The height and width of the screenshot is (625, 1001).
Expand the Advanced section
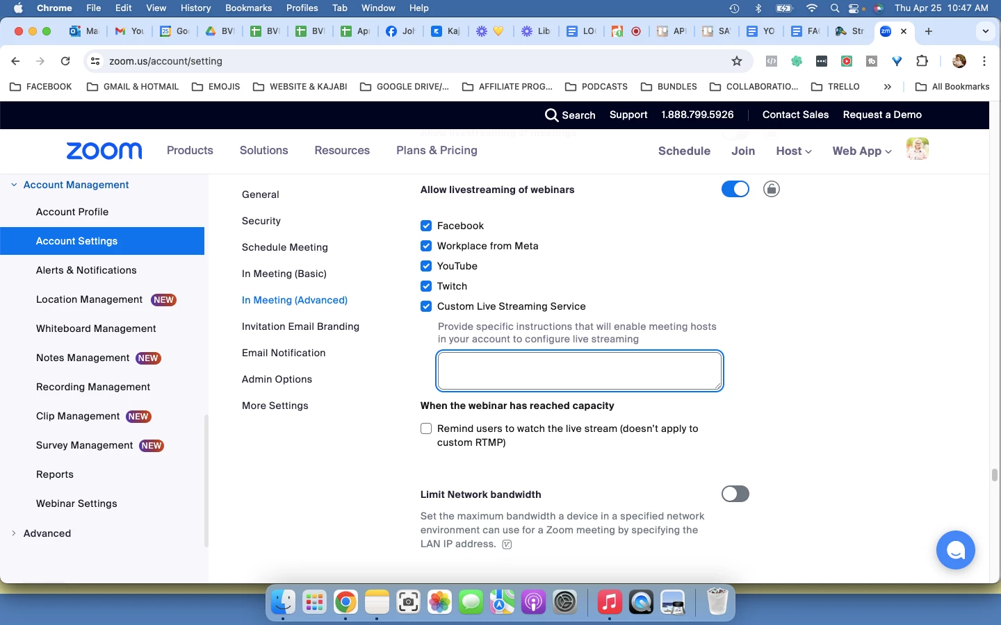(x=14, y=533)
